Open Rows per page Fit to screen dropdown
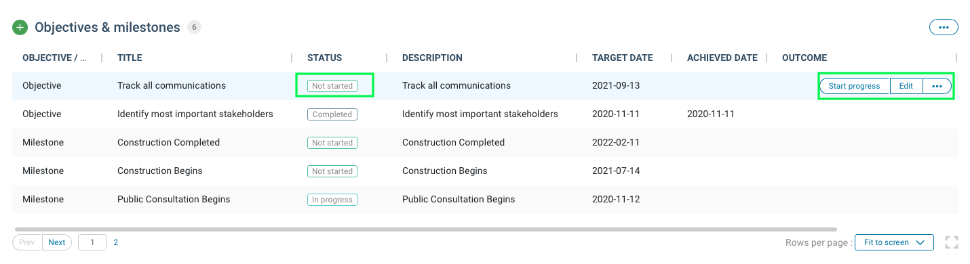The height and width of the screenshot is (264, 970). point(894,242)
